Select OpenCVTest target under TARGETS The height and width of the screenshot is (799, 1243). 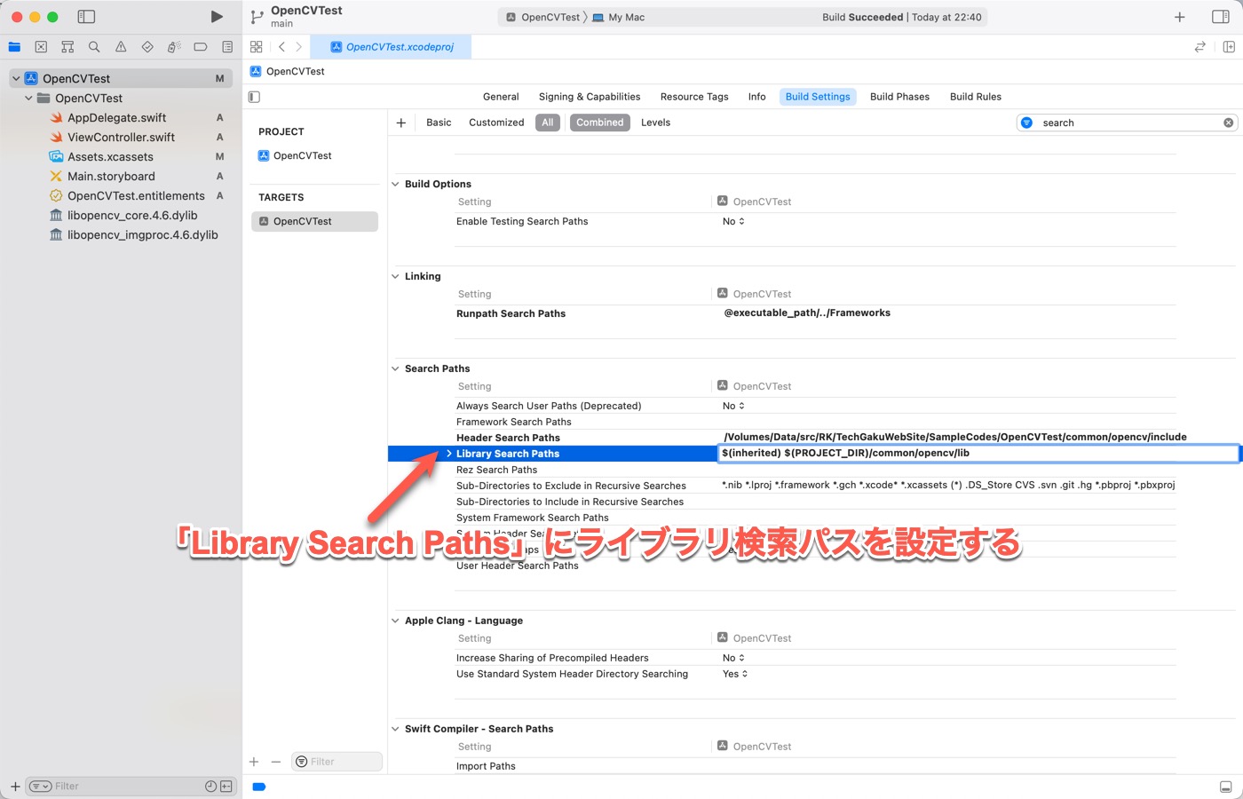[x=314, y=222]
